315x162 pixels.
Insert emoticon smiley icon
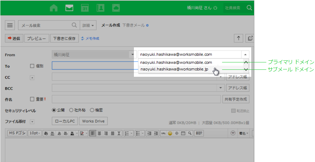point(170,133)
